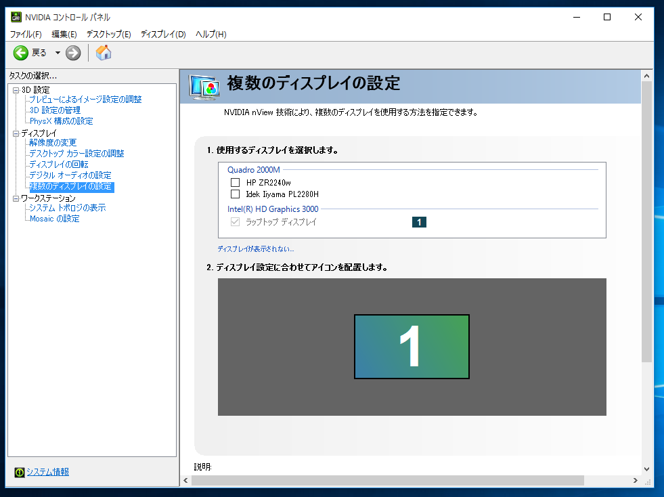Open デジタル オーディオの設定 page
Image resolution: width=664 pixels, height=497 pixels.
click(70, 175)
